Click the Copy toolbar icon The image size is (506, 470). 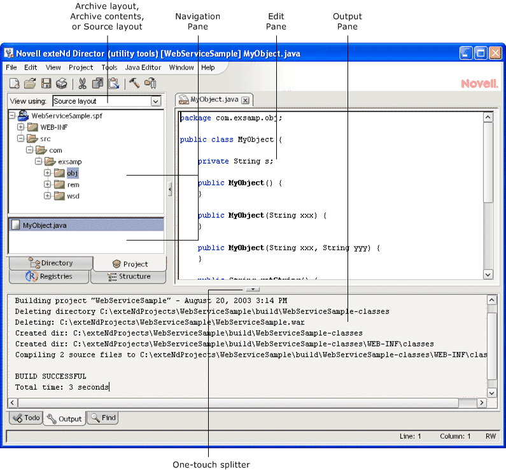click(x=97, y=83)
